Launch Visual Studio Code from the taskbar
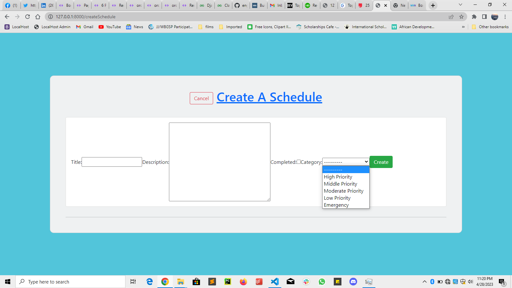 tap(275, 282)
